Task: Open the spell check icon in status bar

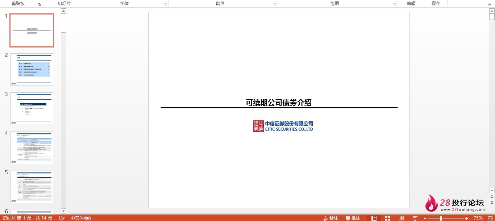Action: [x=62, y=218]
